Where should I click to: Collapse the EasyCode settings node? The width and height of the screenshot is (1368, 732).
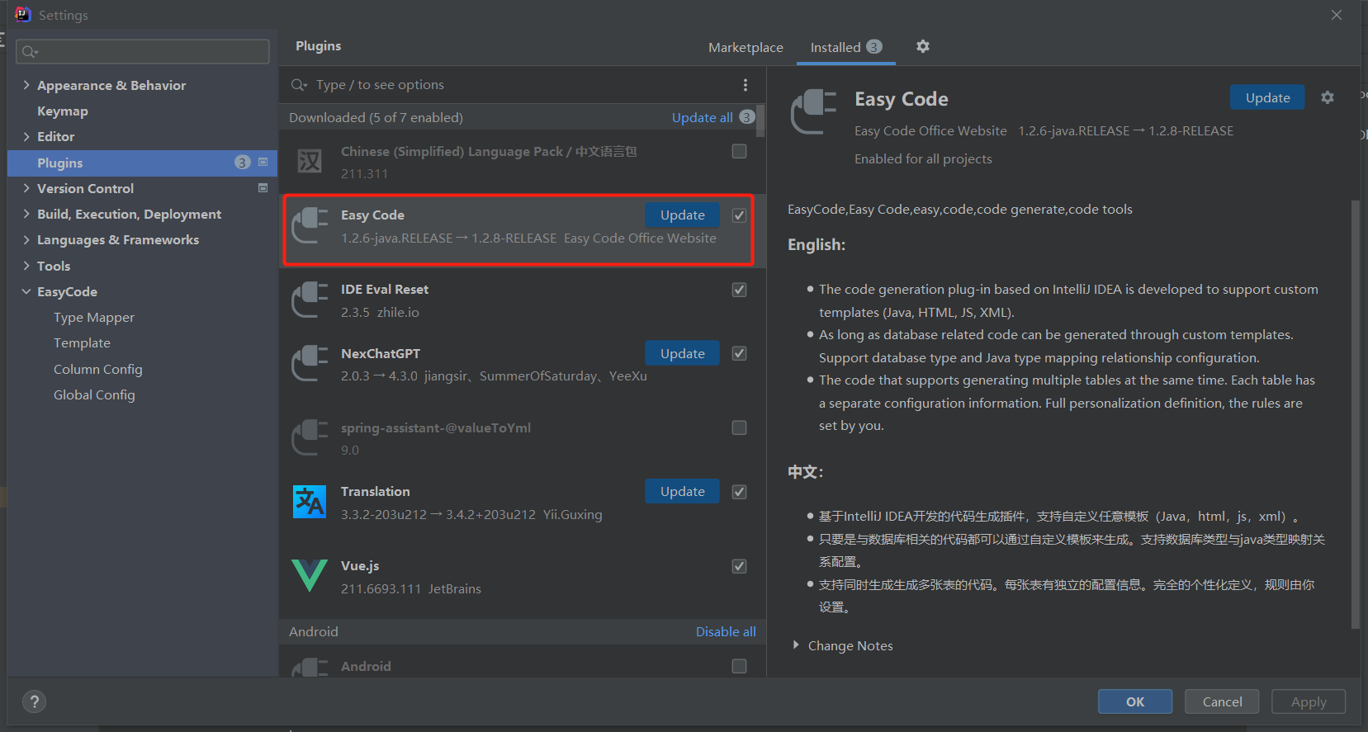coord(26,291)
